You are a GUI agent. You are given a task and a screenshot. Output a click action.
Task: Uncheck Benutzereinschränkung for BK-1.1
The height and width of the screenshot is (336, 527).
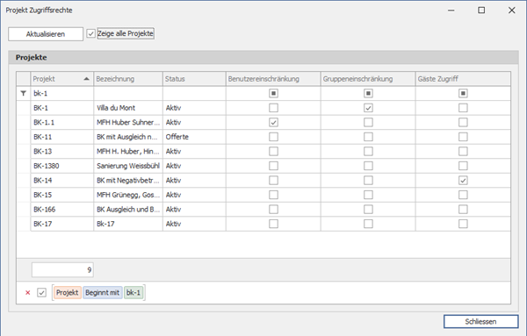coord(273,122)
